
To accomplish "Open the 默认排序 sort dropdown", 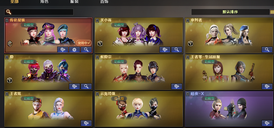I will point(230,12).
